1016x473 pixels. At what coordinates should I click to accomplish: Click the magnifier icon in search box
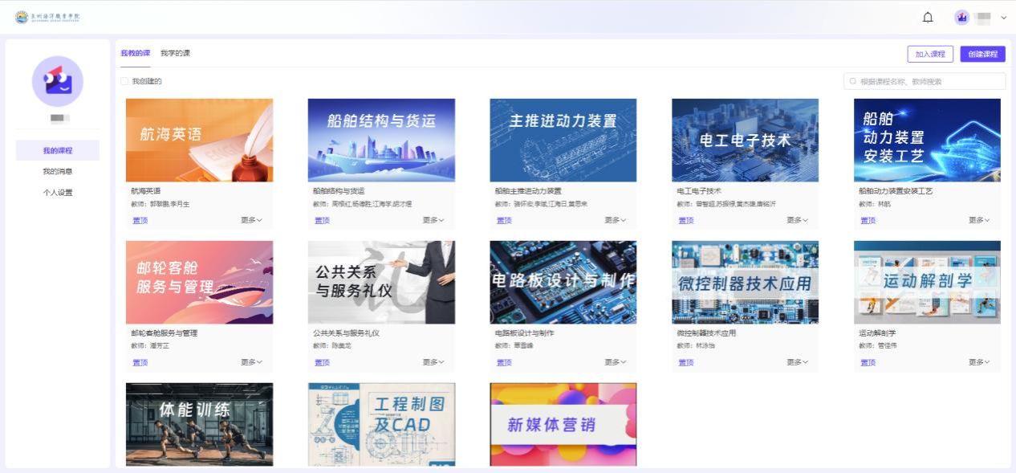(x=853, y=81)
